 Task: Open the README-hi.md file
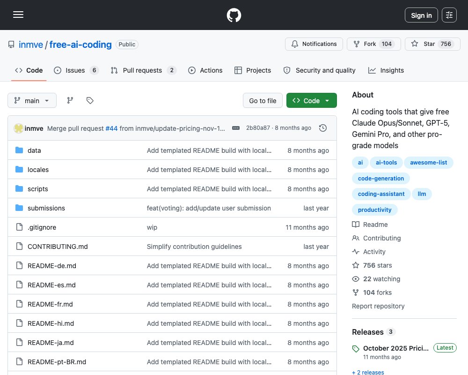pos(51,323)
